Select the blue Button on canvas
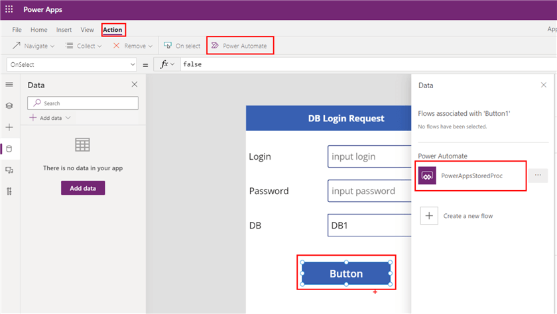The height and width of the screenshot is (314, 557). [x=346, y=274]
